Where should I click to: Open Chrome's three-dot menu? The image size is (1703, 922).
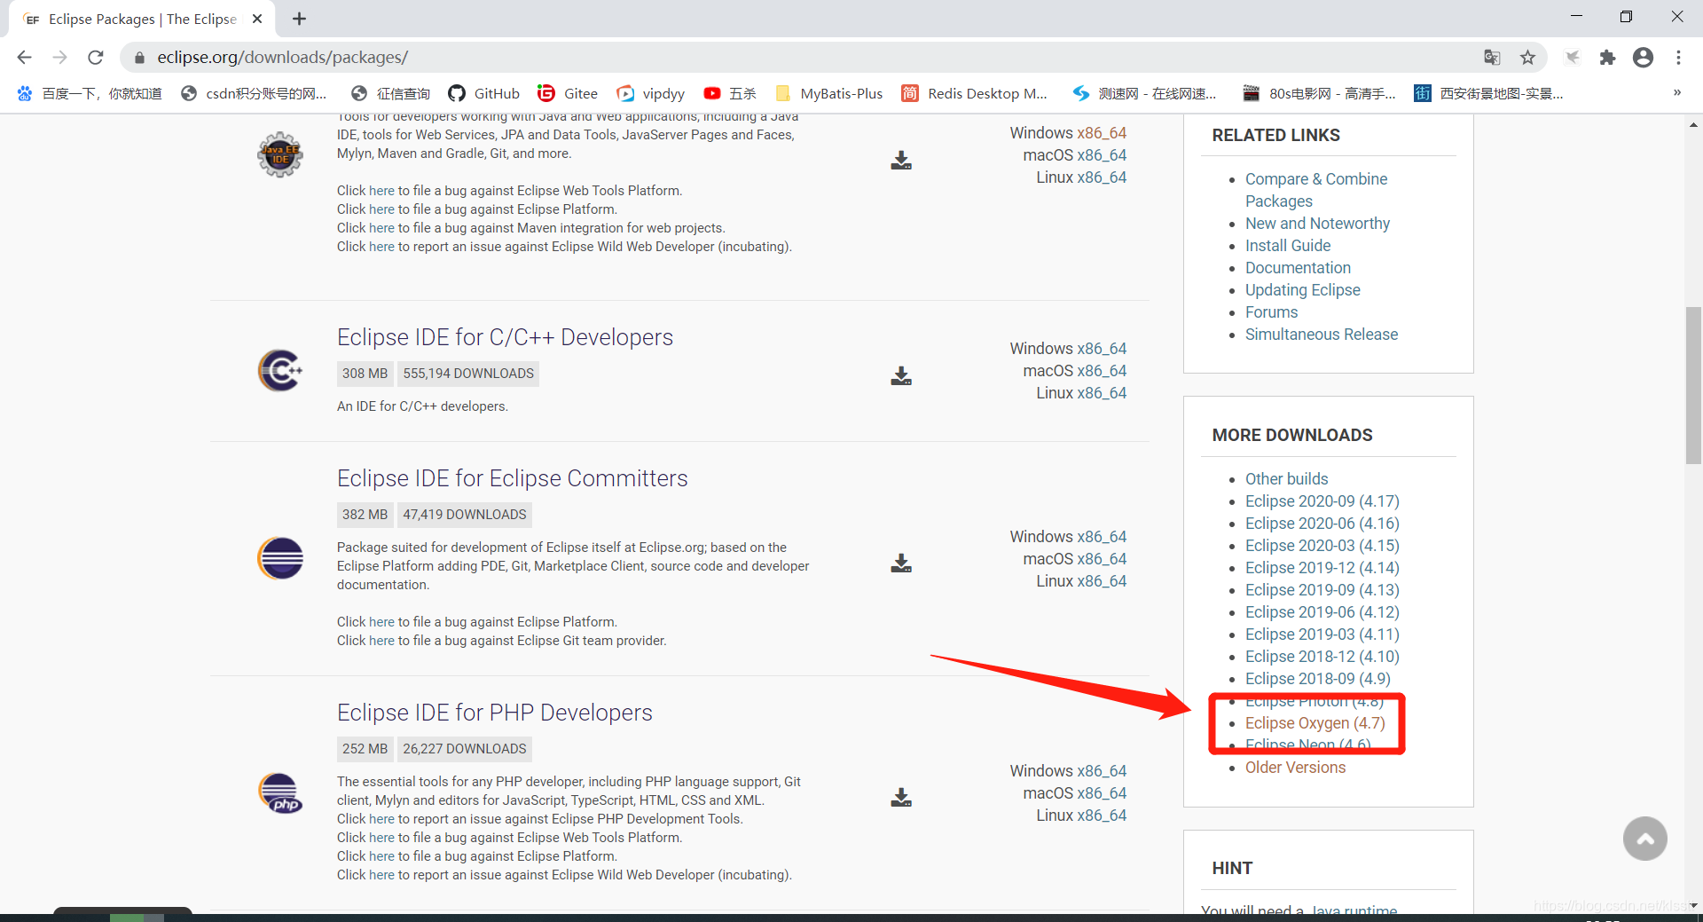point(1678,58)
